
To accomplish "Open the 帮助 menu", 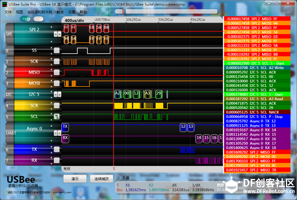I will (83, 12).
